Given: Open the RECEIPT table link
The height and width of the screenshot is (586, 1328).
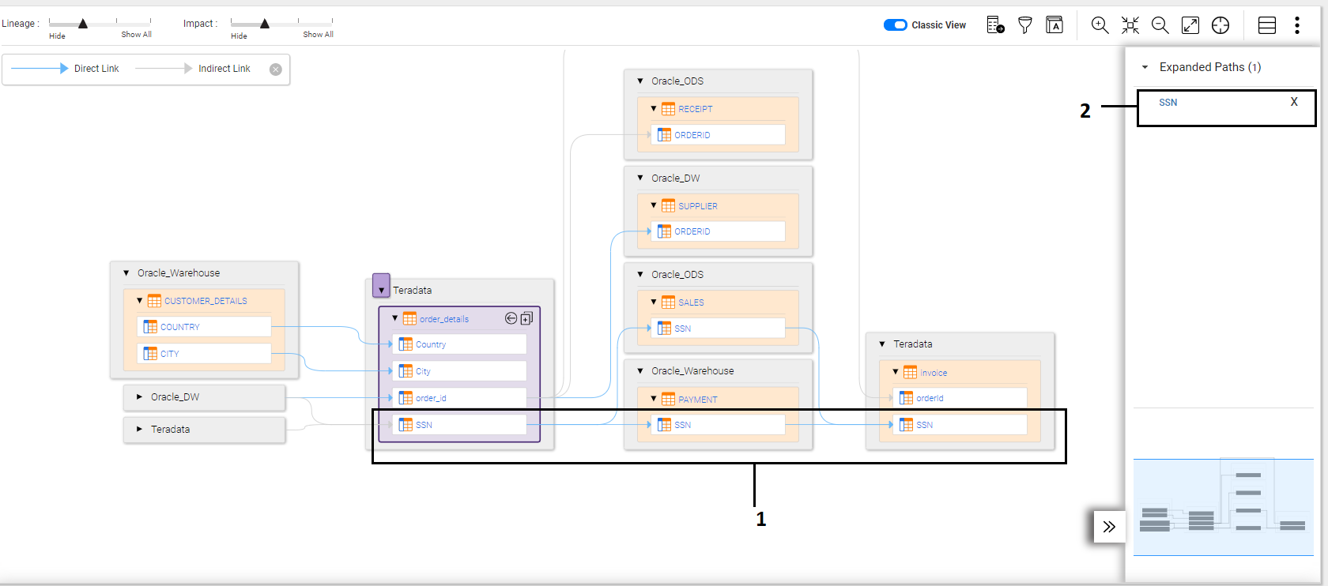Looking at the screenshot, I should (696, 109).
